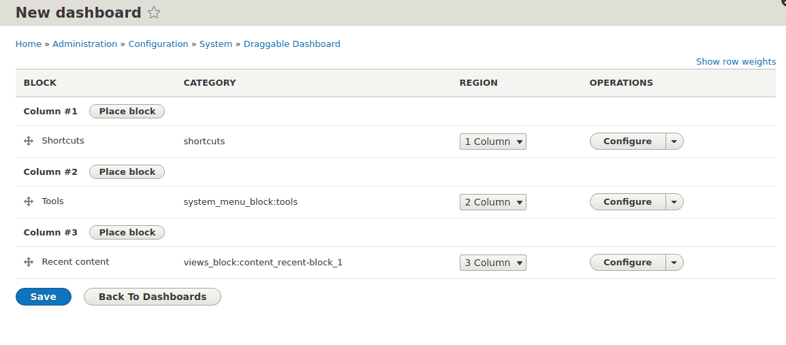Place block in Column #2
This screenshot has width=786, height=345.
[127, 171]
